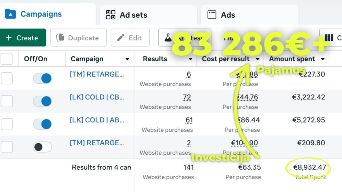This screenshot has height=192, width=342.
Task: Open the Amount spent column dropdown arrow
Action: point(323,59)
